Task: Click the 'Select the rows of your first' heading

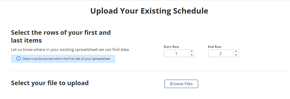Action: [x=61, y=33]
